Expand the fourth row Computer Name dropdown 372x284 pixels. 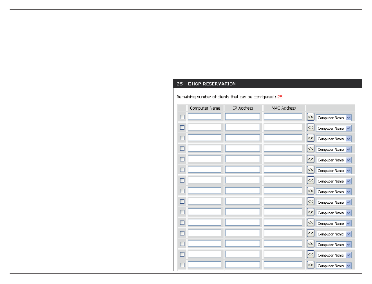334,150
